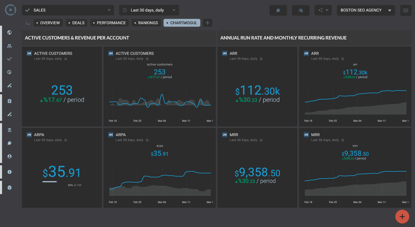Click the MRR trend line chart

(356, 182)
